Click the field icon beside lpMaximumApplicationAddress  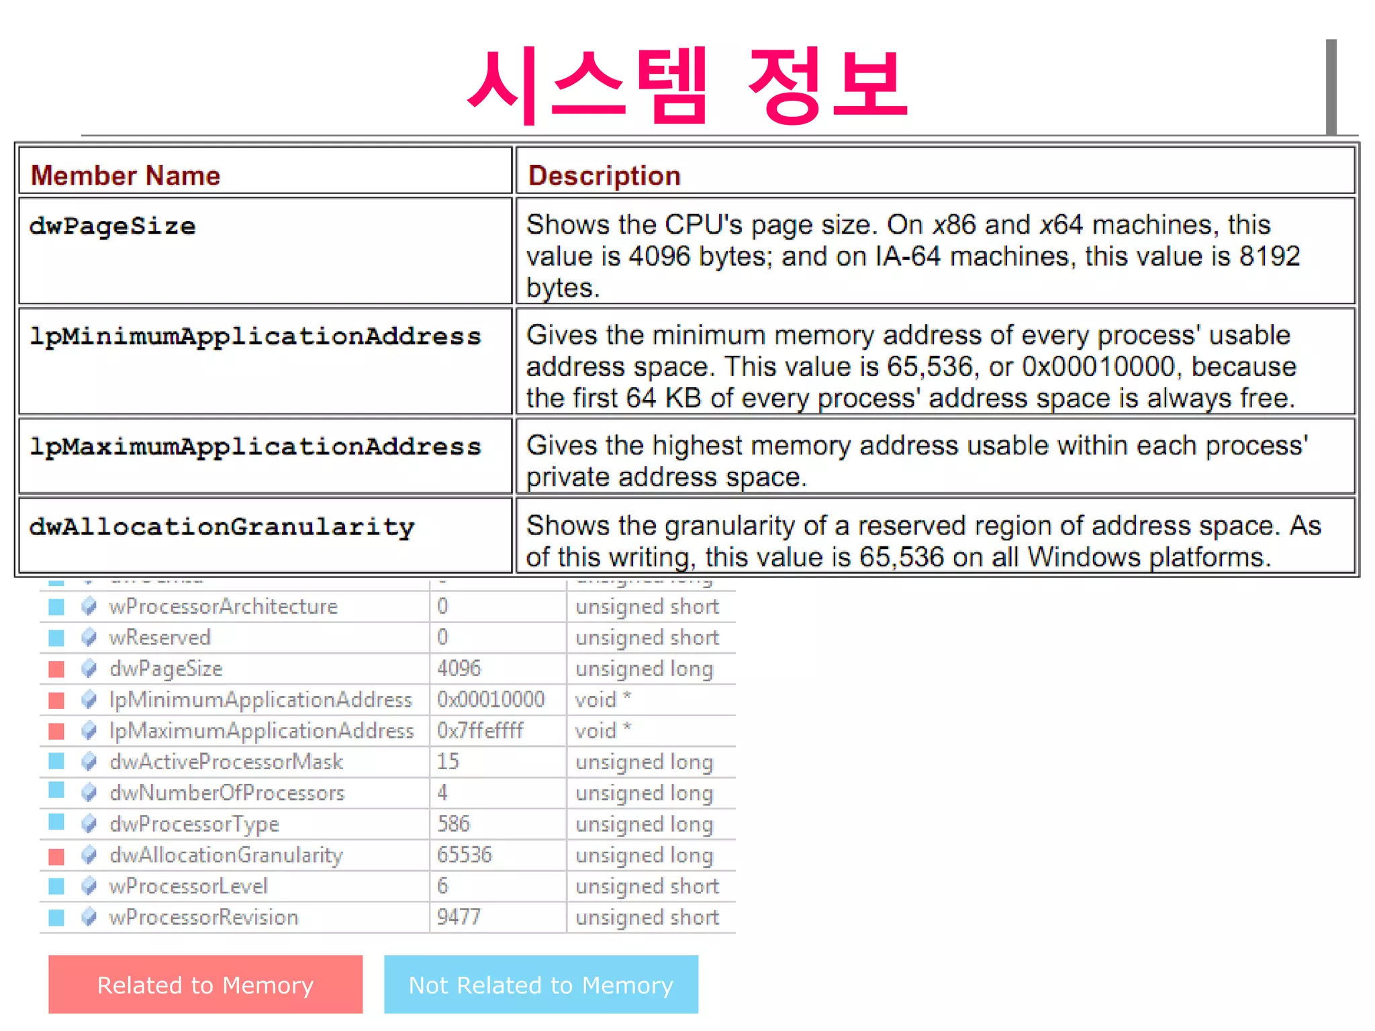[x=89, y=731]
